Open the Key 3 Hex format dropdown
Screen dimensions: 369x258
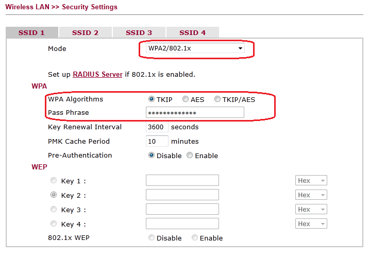coord(311,210)
